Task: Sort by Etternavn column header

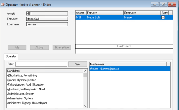Action: pyautogui.click(x=142, y=13)
